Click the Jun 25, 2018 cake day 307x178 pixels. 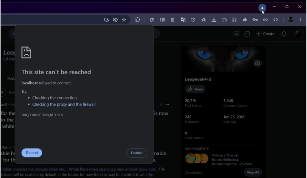tap(234, 117)
